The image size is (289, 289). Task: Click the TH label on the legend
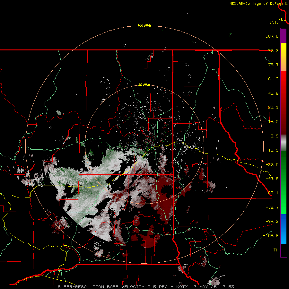tap(276, 250)
